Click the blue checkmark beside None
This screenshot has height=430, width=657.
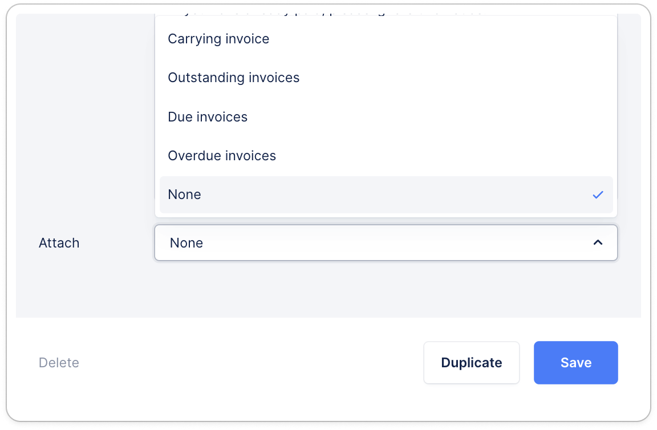click(598, 195)
